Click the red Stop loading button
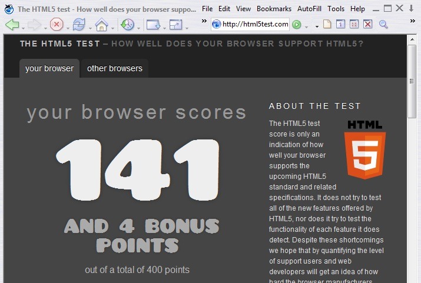The height and width of the screenshot is (283, 421). click(57, 24)
